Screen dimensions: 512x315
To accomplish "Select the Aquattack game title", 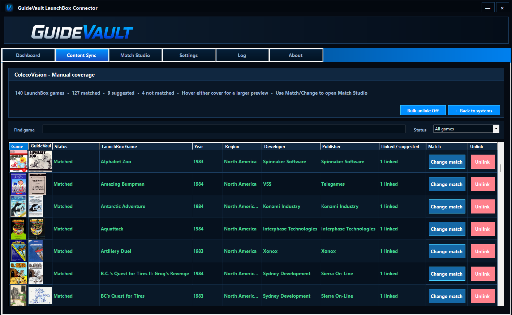I will coord(112,229).
